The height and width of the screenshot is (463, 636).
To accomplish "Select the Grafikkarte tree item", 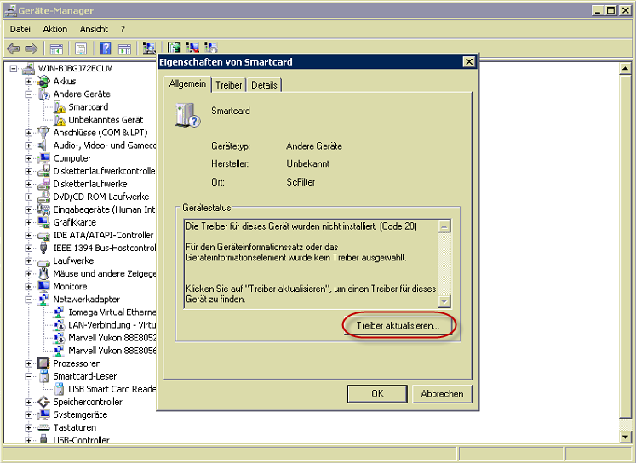I will pyautogui.click(x=74, y=222).
